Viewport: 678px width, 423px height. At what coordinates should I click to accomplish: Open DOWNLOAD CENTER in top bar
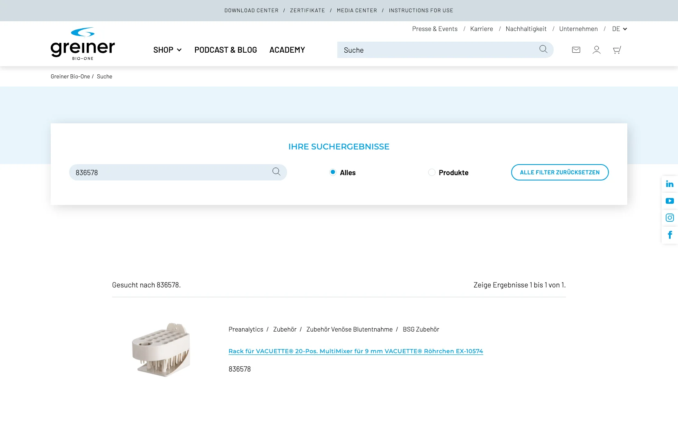(251, 11)
